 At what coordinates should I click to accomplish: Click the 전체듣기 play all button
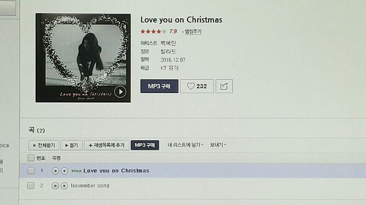click(44, 145)
